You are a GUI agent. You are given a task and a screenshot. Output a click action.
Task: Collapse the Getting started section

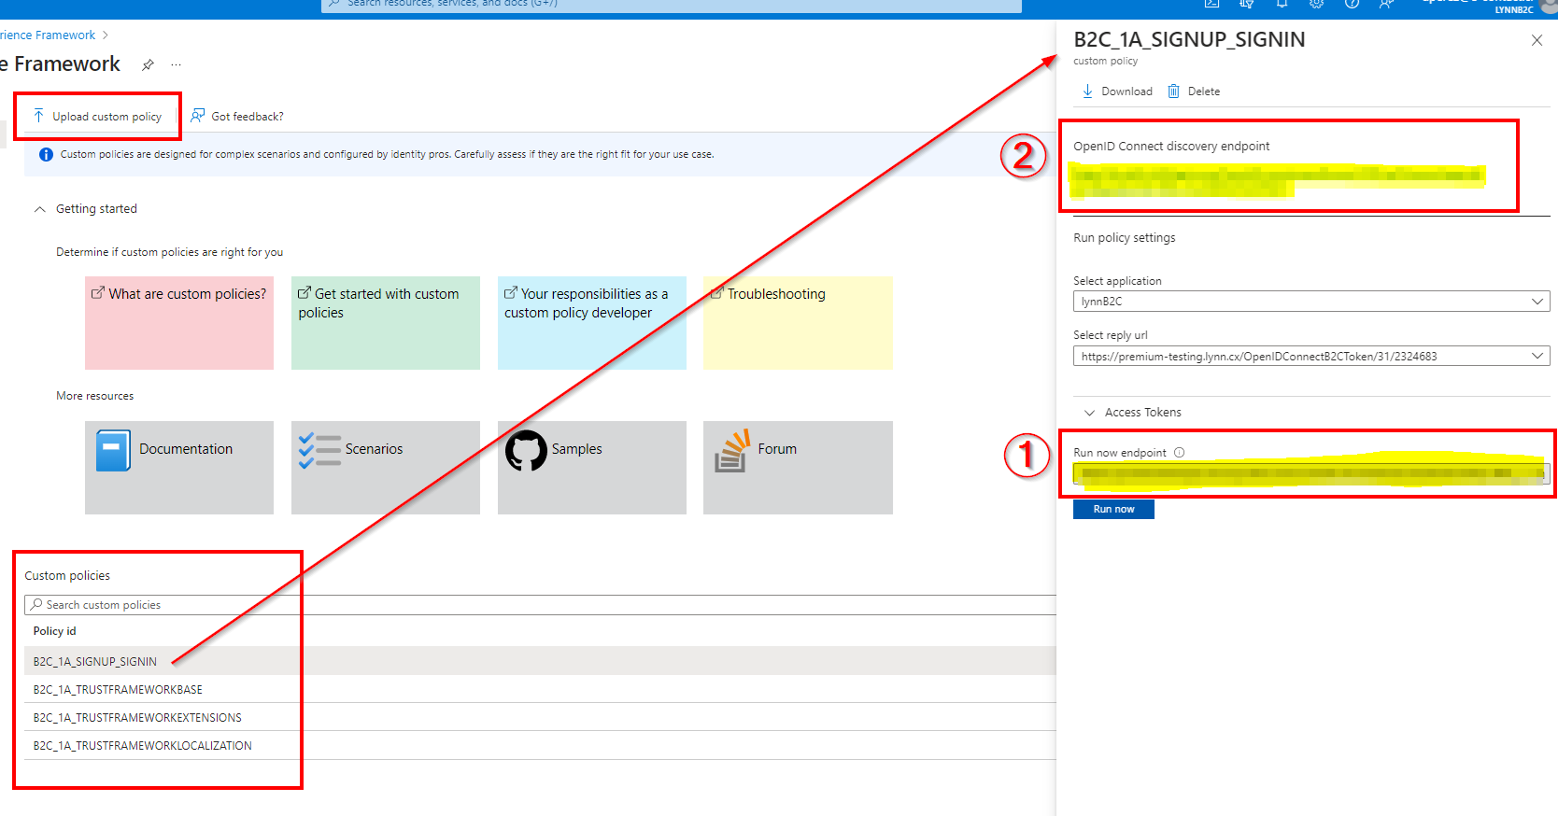[x=40, y=209]
